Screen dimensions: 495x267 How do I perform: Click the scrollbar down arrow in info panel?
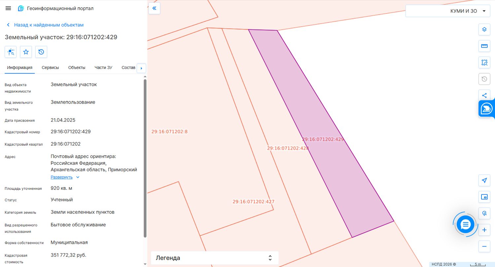pyautogui.click(x=145, y=264)
